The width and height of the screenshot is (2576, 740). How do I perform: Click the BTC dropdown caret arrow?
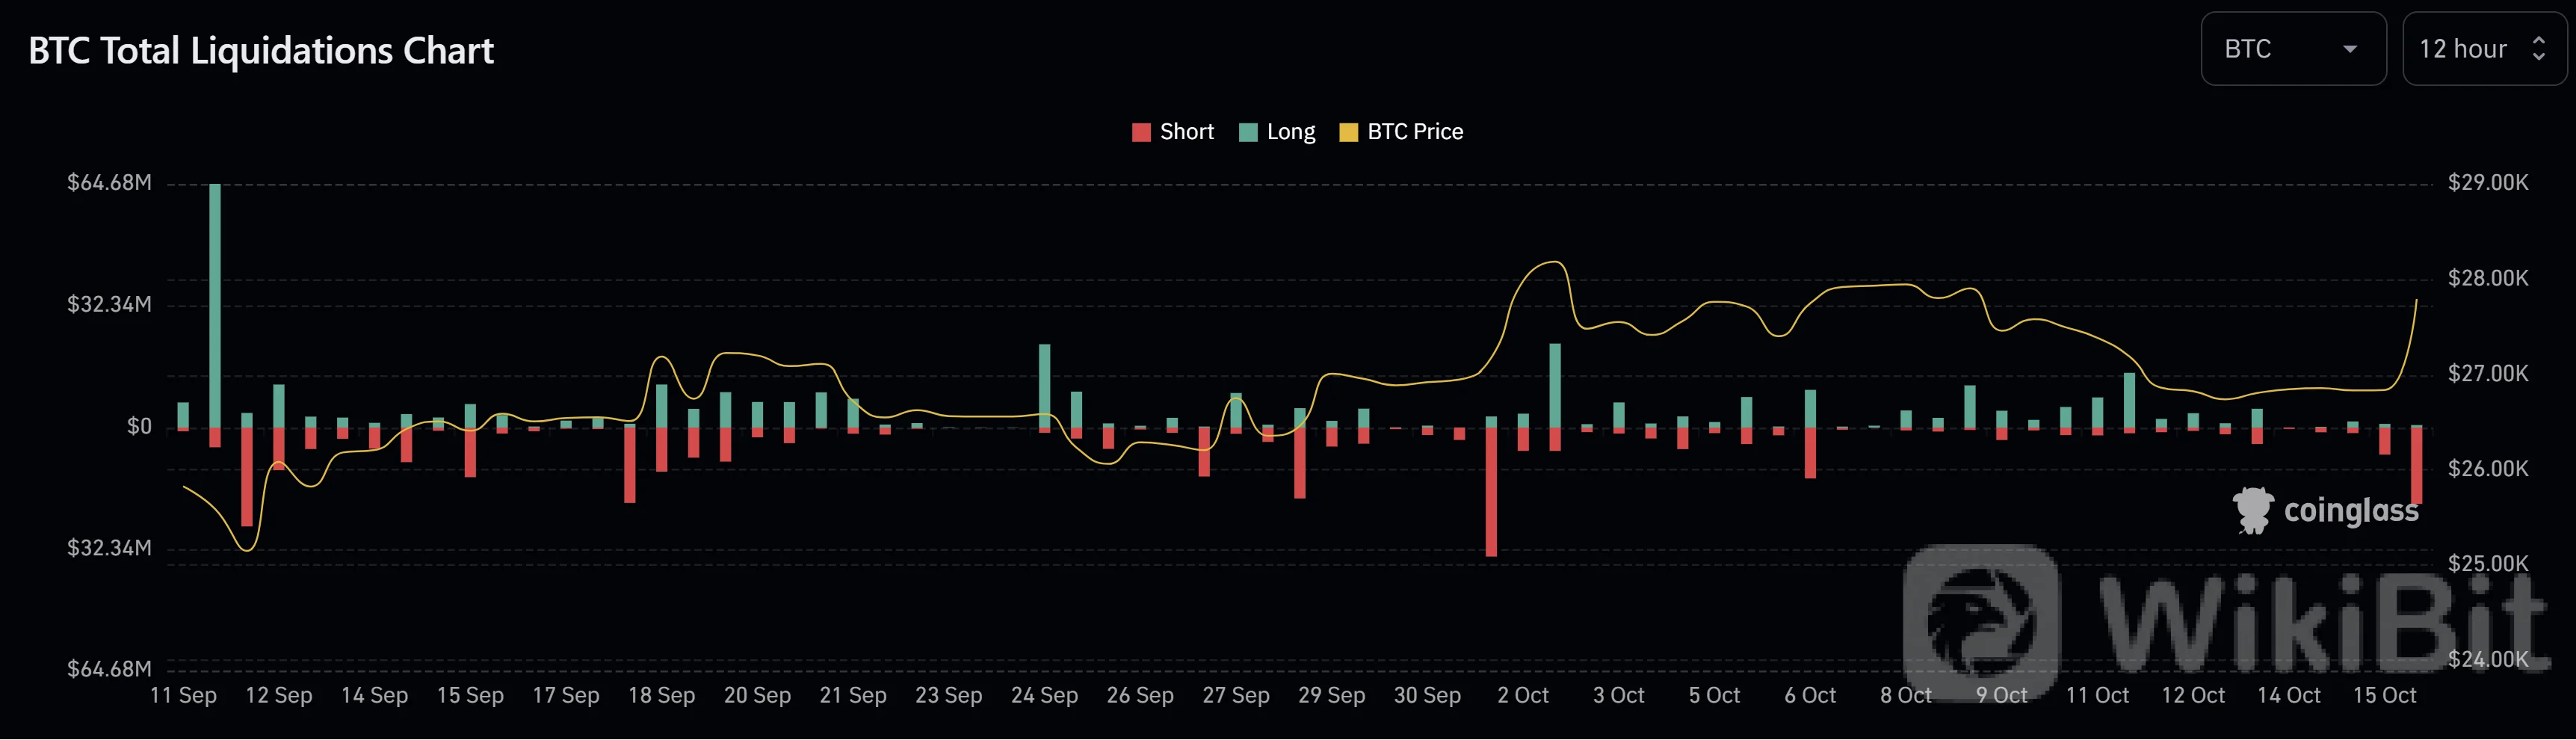(x=2350, y=49)
